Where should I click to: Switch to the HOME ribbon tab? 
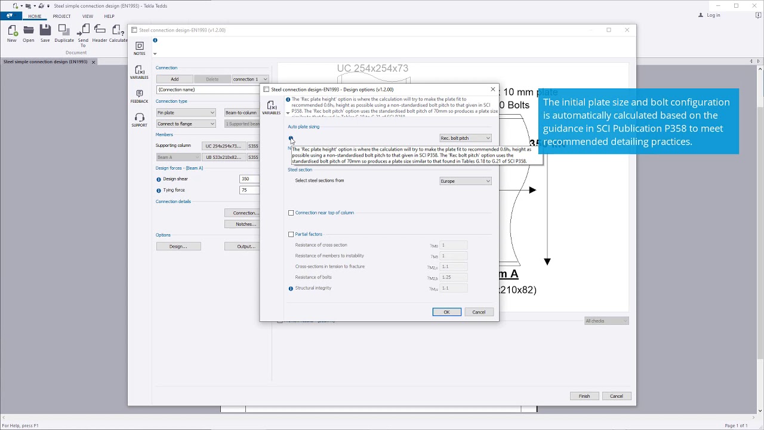[35, 16]
